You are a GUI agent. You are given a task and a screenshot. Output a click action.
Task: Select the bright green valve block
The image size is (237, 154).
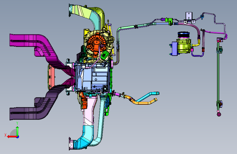coord(169,21)
